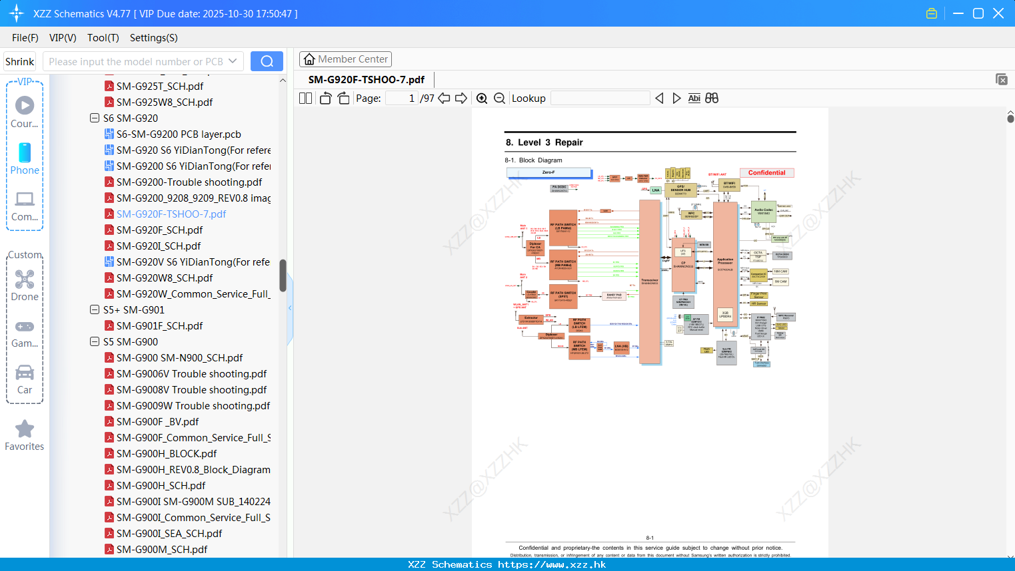Open SM-G925W8_SCH.pdf
Image resolution: width=1015 pixels, height=571 pixels.
(x=165, y=102)
